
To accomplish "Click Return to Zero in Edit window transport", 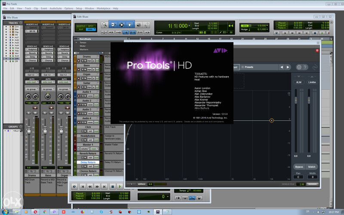I will 285,33.
